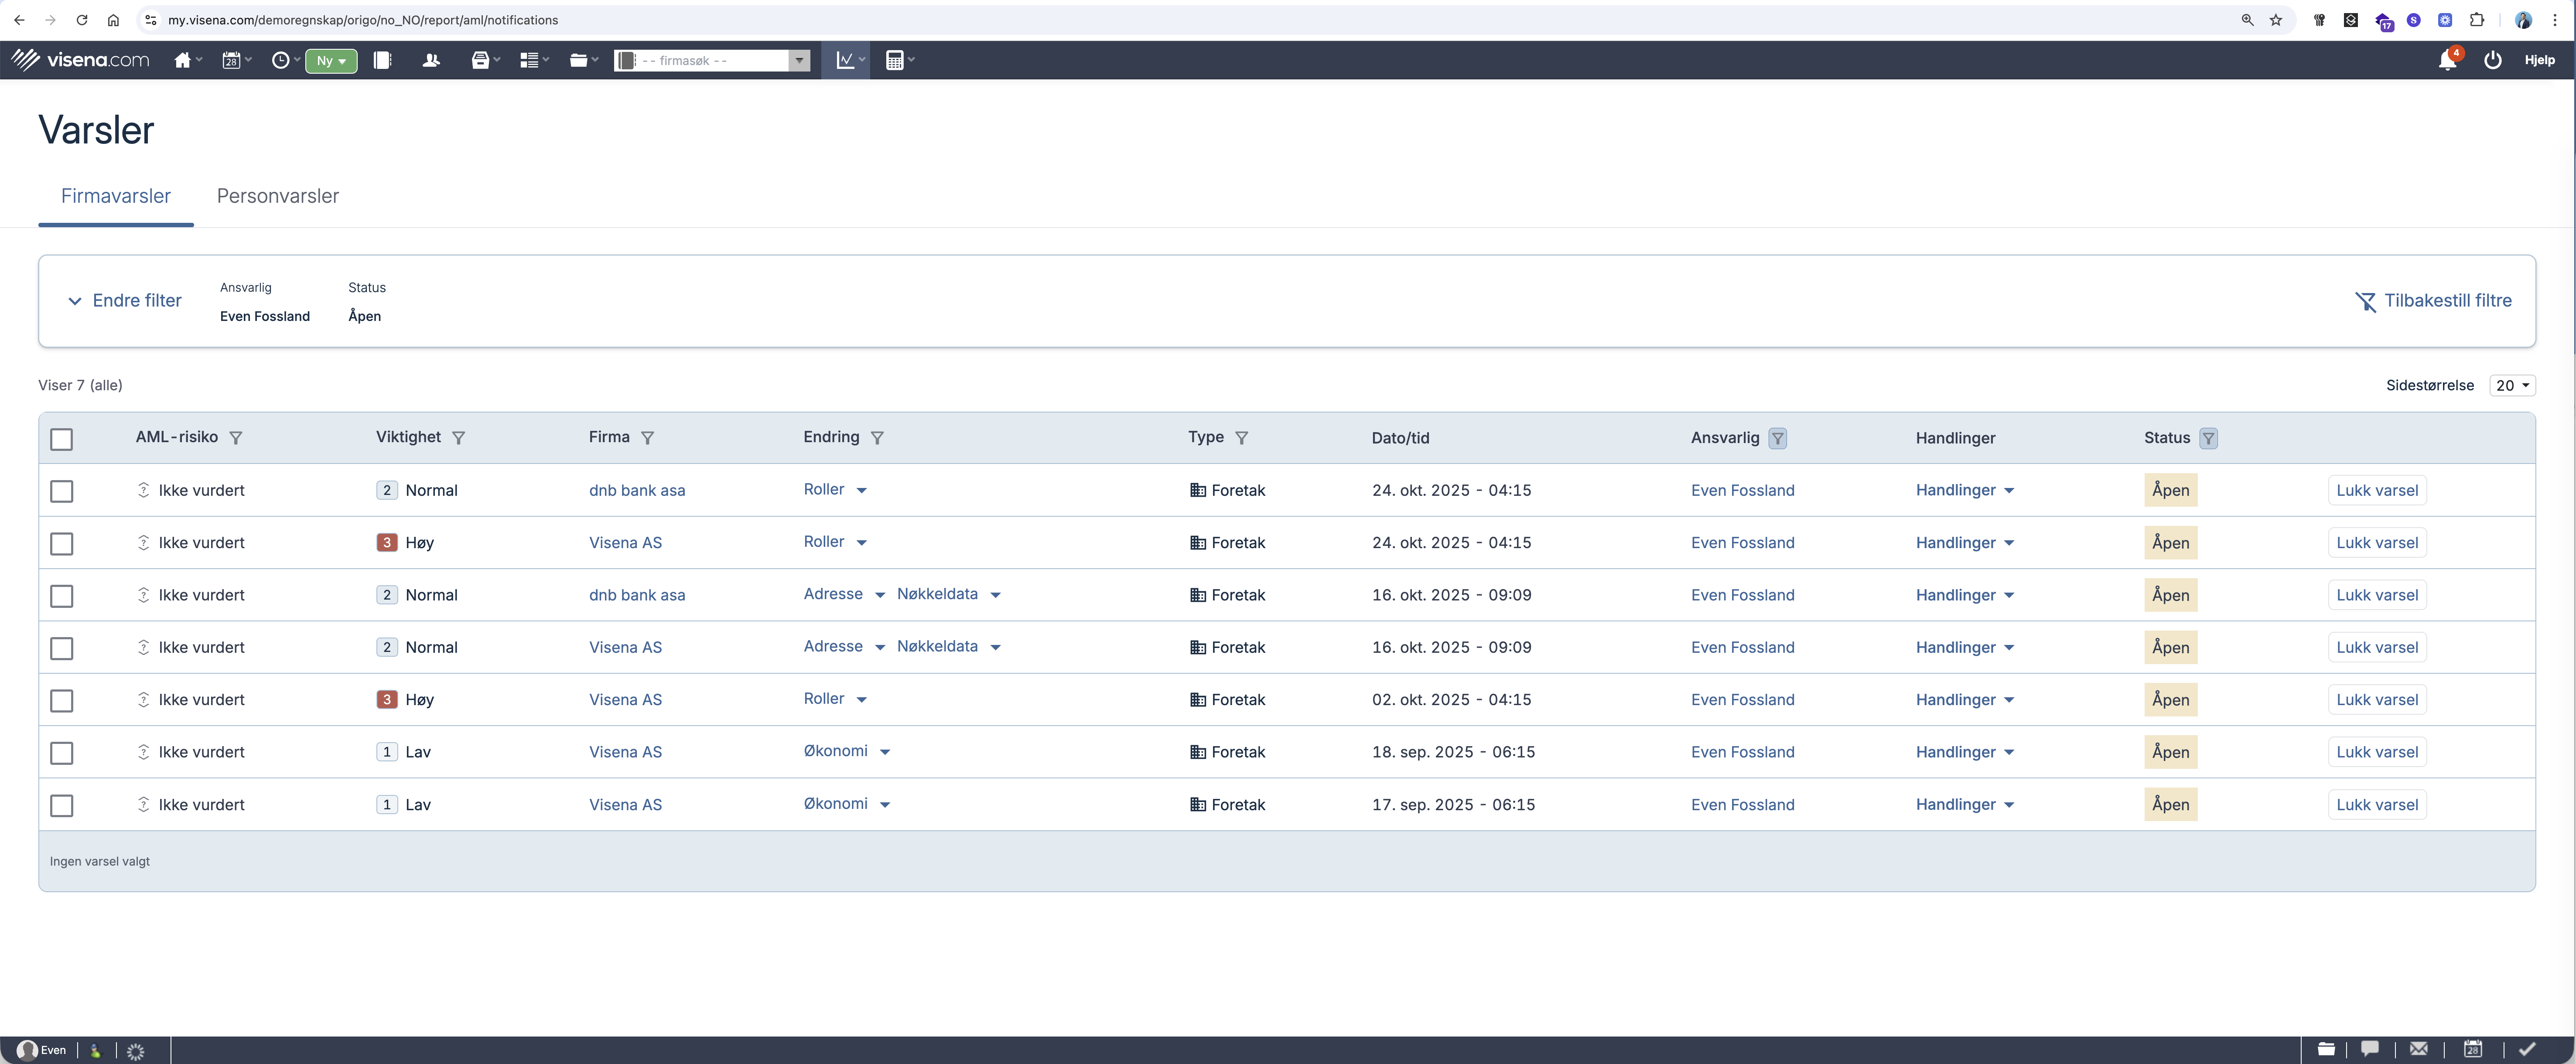The width and height of the screenshot is (2576, 1064).
Task: Open the home icon in the toolbar
Action: 181,60
